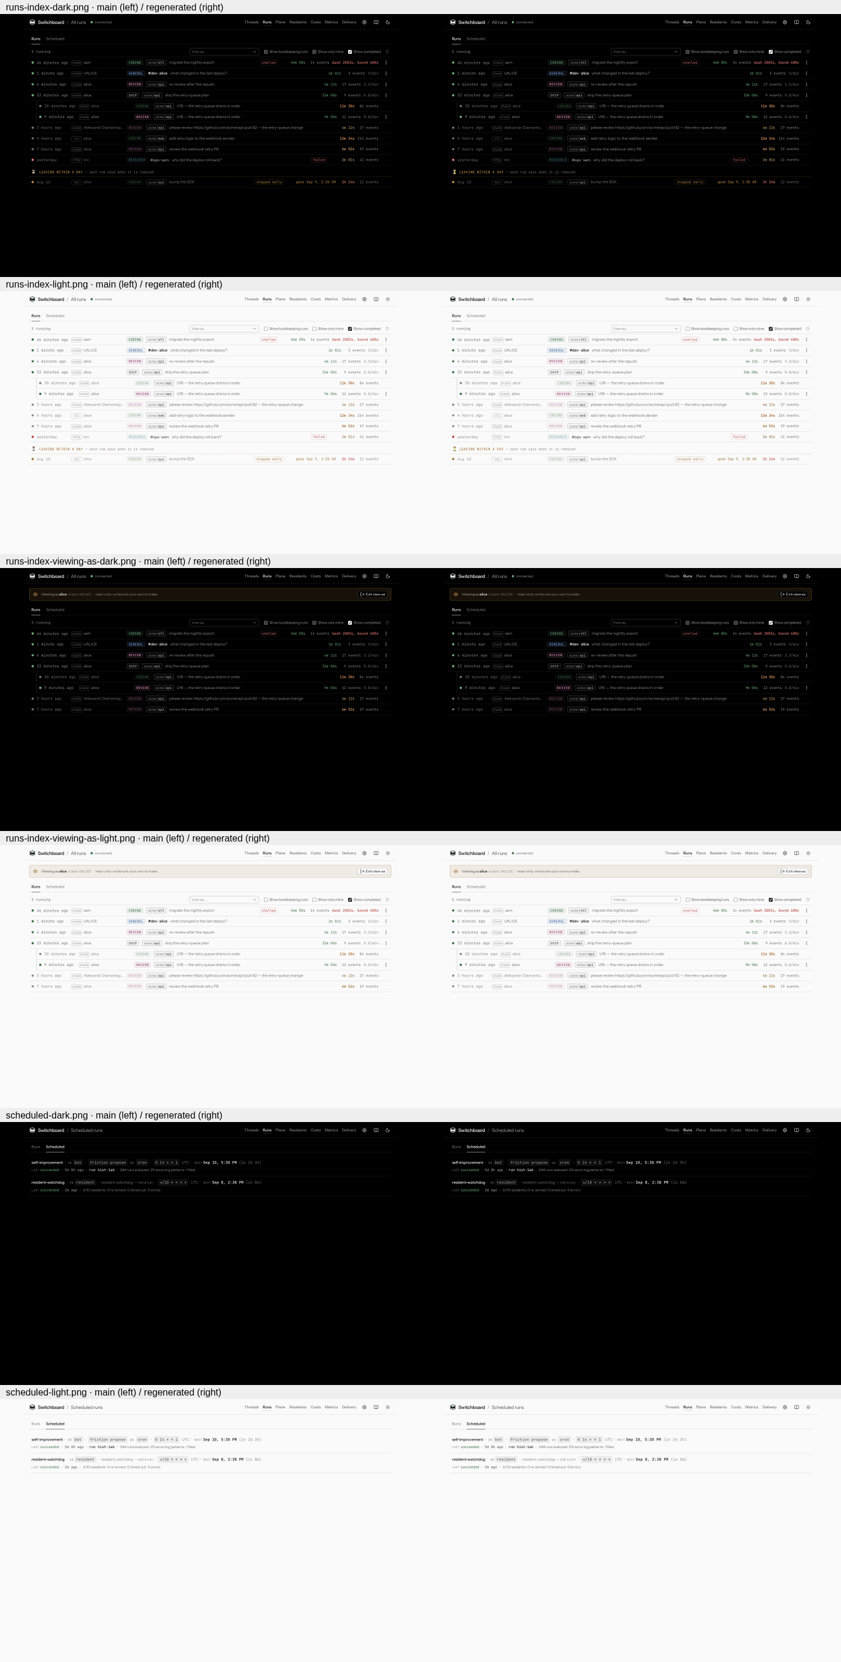841x1662 pixels.
Task: Open Costs nav item in viewing-as-dark main
Action: coord(315,576)
